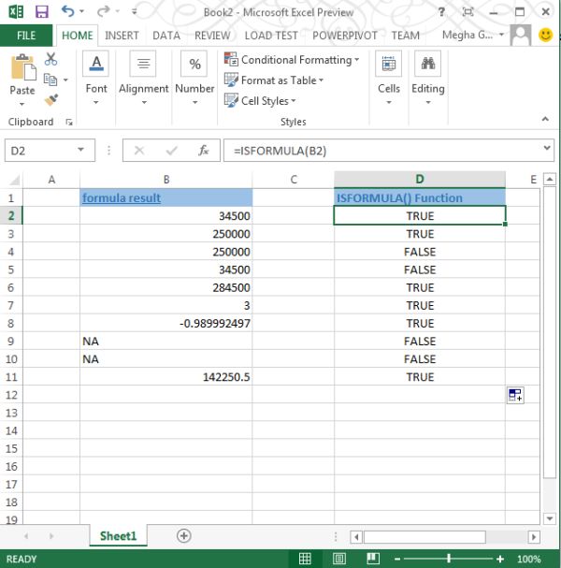Image resolution: width=561 pixels, height=568 pixels.
Task: Click the Insert Function fx icon
Action: (204, 150)
